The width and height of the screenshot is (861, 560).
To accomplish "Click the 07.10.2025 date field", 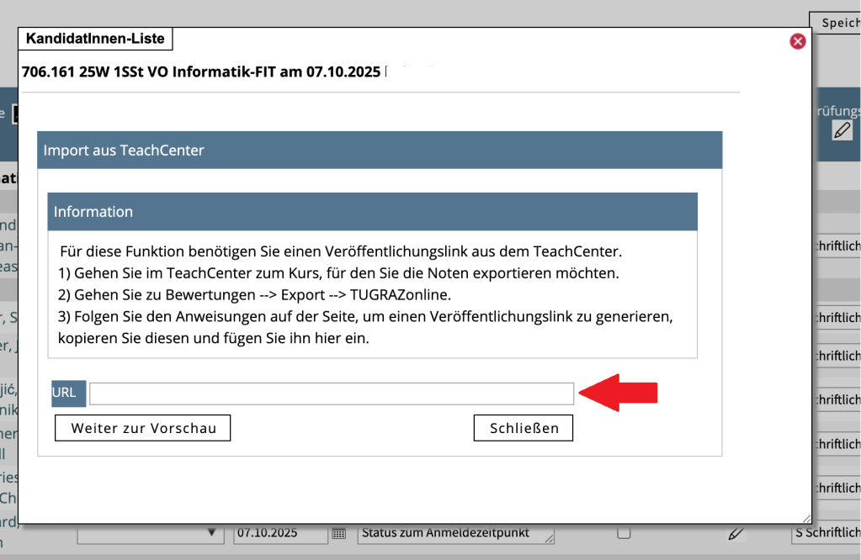I will click(280, 533).
